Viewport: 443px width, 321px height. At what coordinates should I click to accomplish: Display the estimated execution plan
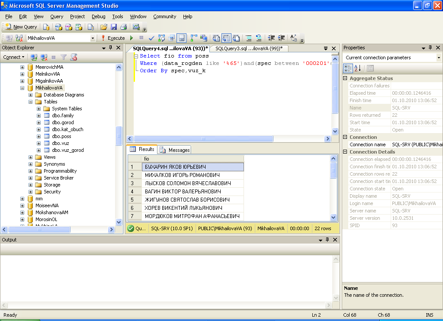click(161, 38)
